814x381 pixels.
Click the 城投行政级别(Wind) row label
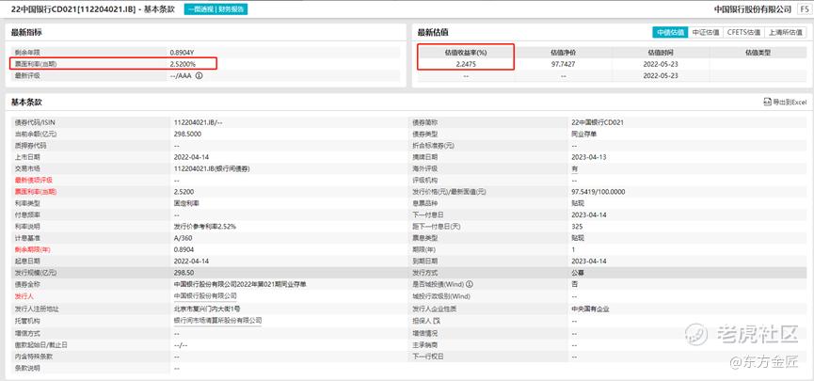pos(440,296)
